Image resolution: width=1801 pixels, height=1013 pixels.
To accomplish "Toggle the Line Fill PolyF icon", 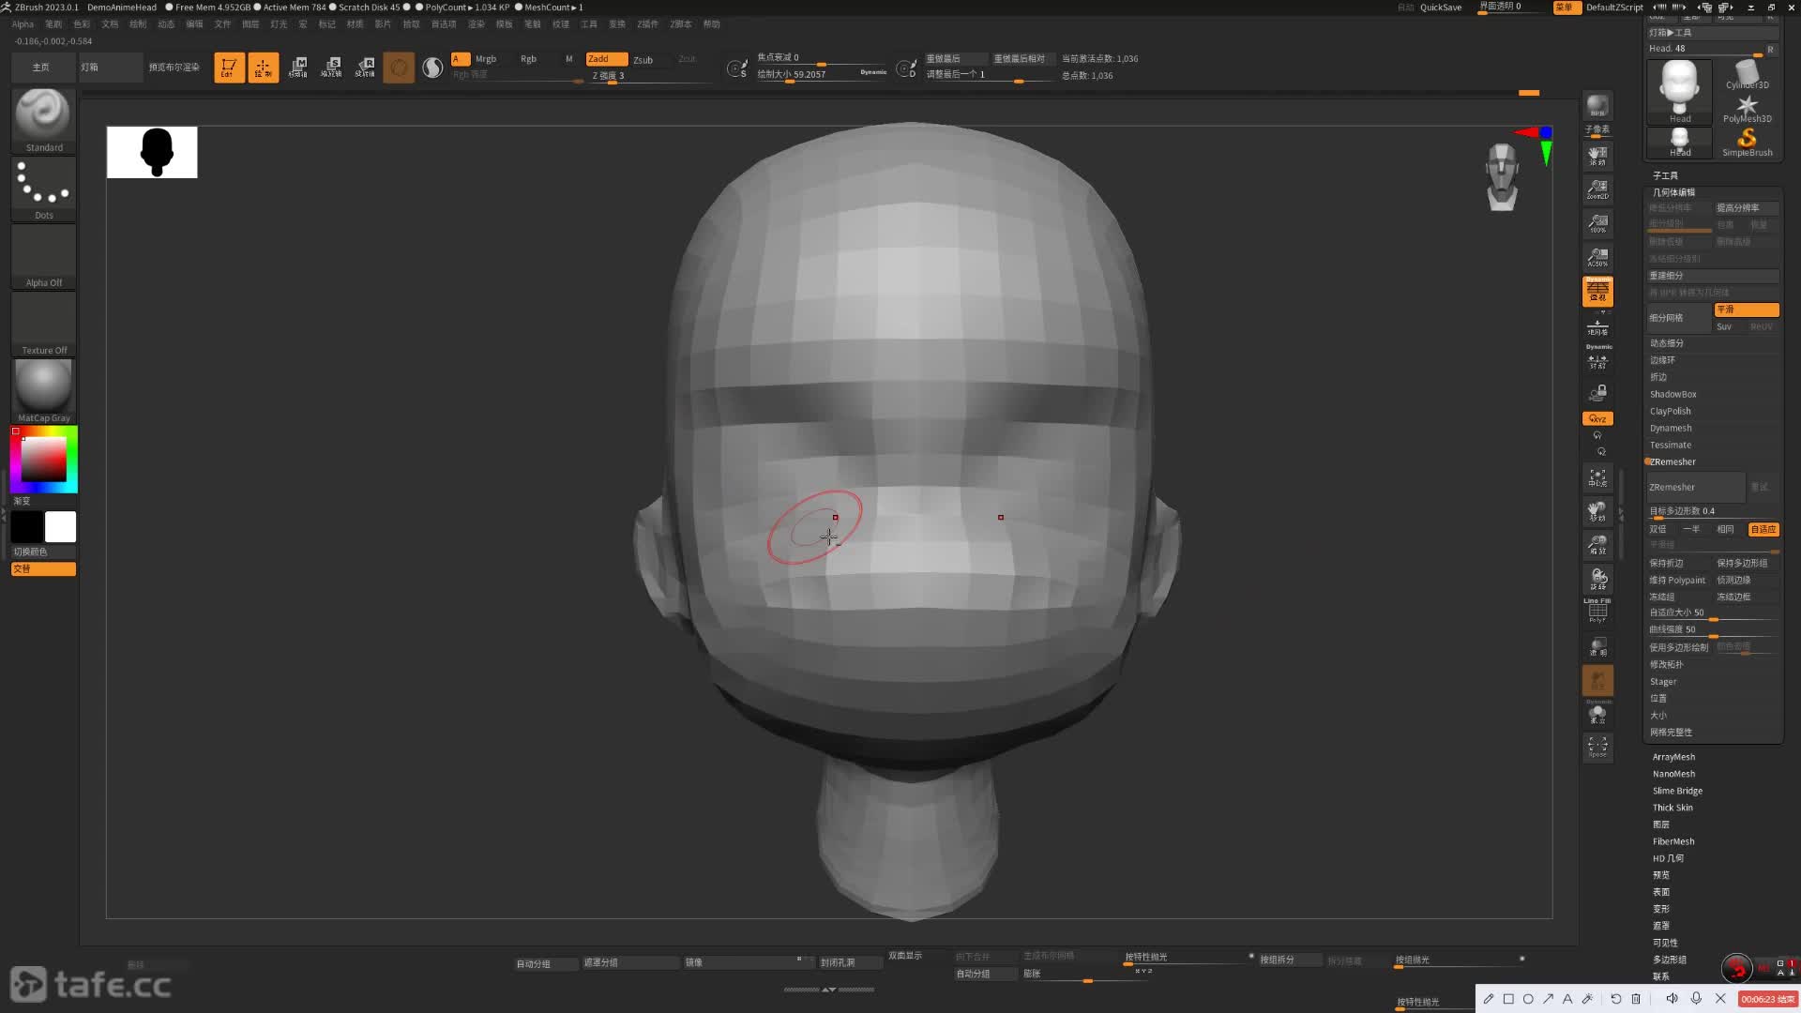I will (1597, 612).
